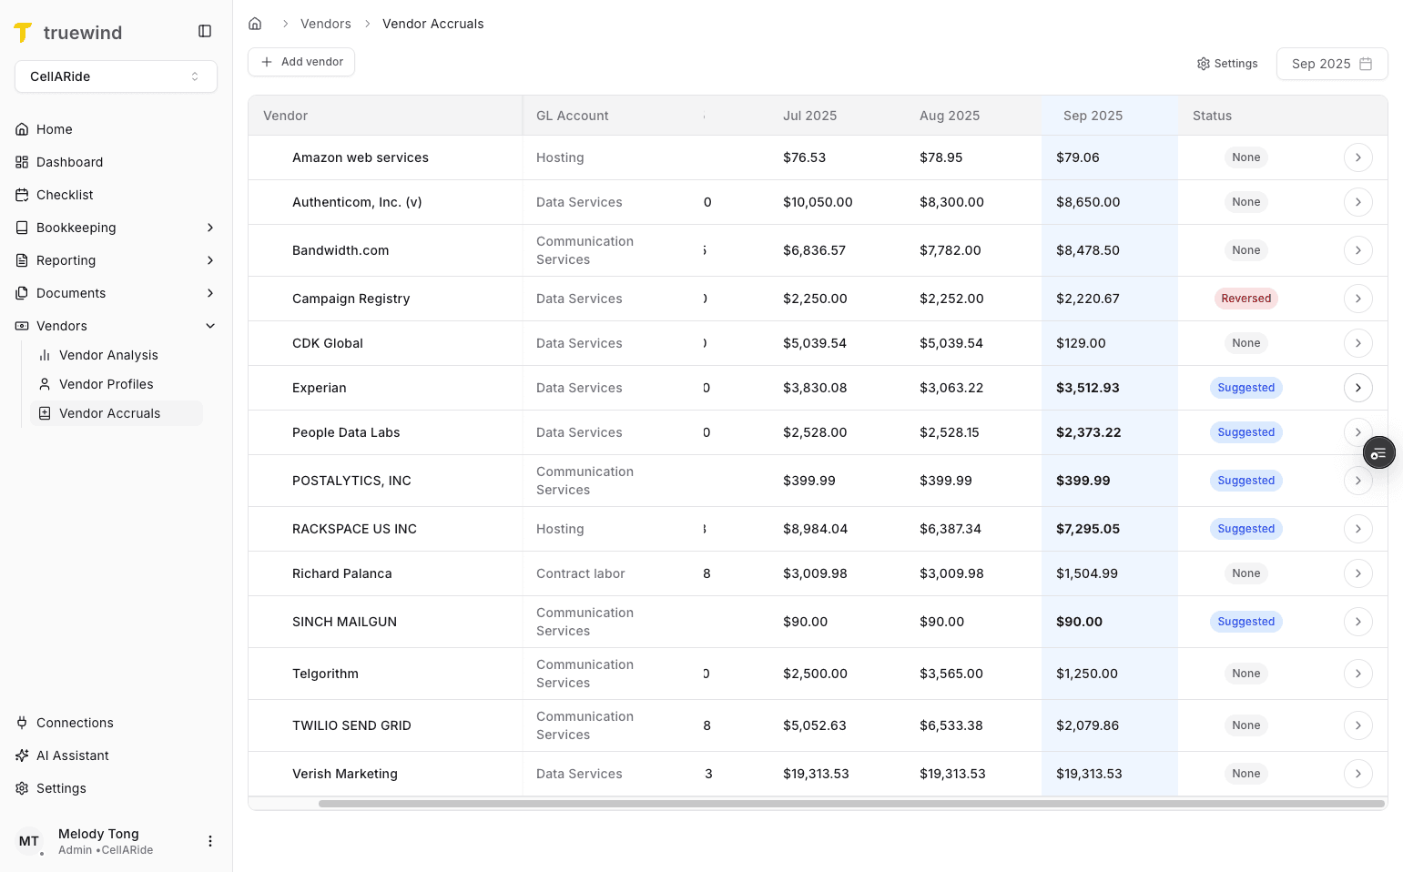Open Experian row arrow
Screen dimensions: 1403x872
(1358, 388)
